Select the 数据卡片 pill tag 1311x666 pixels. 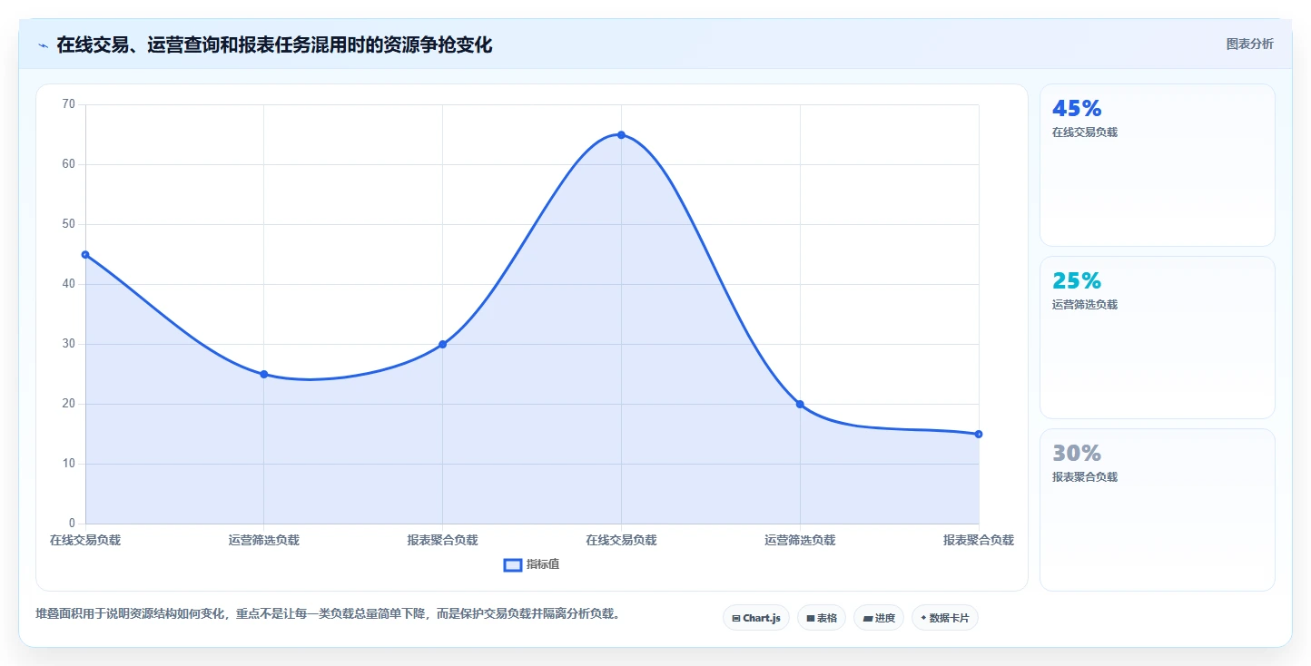[x=945, y=618]
